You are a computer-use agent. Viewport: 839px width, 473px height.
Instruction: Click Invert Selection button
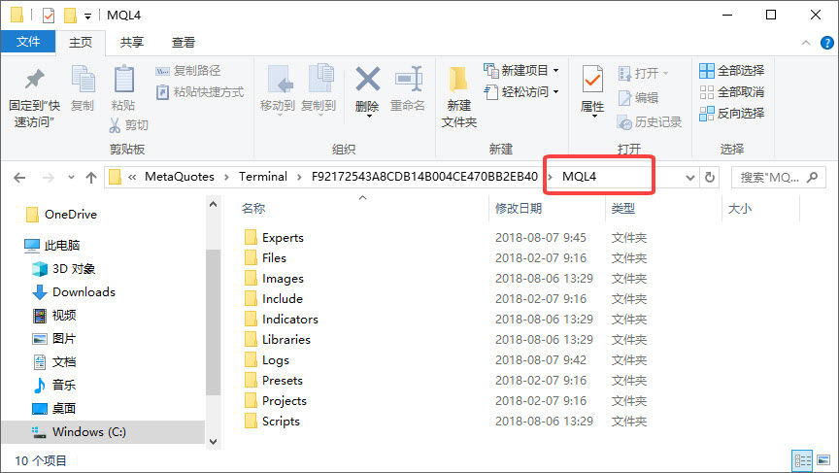(x=731, y=114)
